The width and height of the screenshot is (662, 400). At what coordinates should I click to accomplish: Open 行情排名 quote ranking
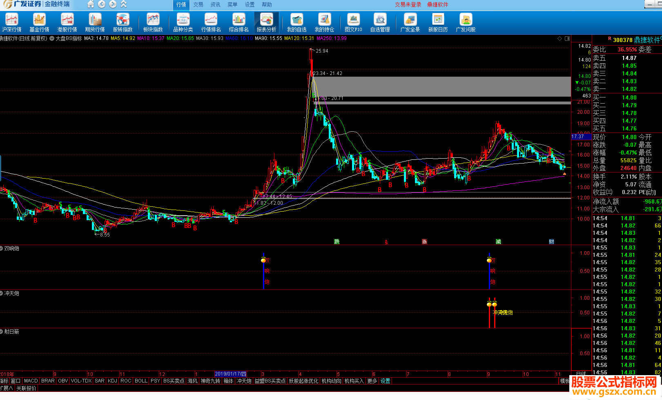tap(211, 23)
